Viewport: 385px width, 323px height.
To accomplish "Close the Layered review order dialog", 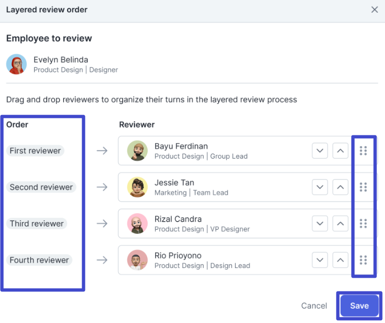I will (375, 9).
